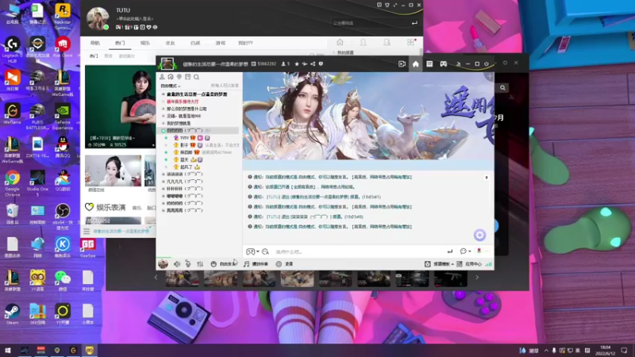Mute the speaker in channel bottom bar
Screen dimensions: 635x357
click(177, 264)
